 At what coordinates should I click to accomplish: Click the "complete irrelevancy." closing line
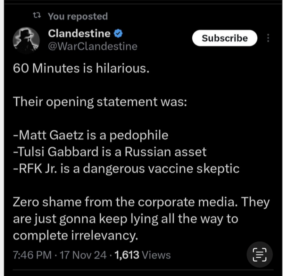(x=75, y=236)
